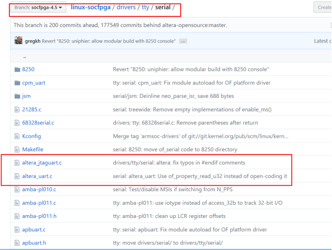Open fix typos in #endif comments commit
The height and width of the screenshot is (250, 332).
179,163
